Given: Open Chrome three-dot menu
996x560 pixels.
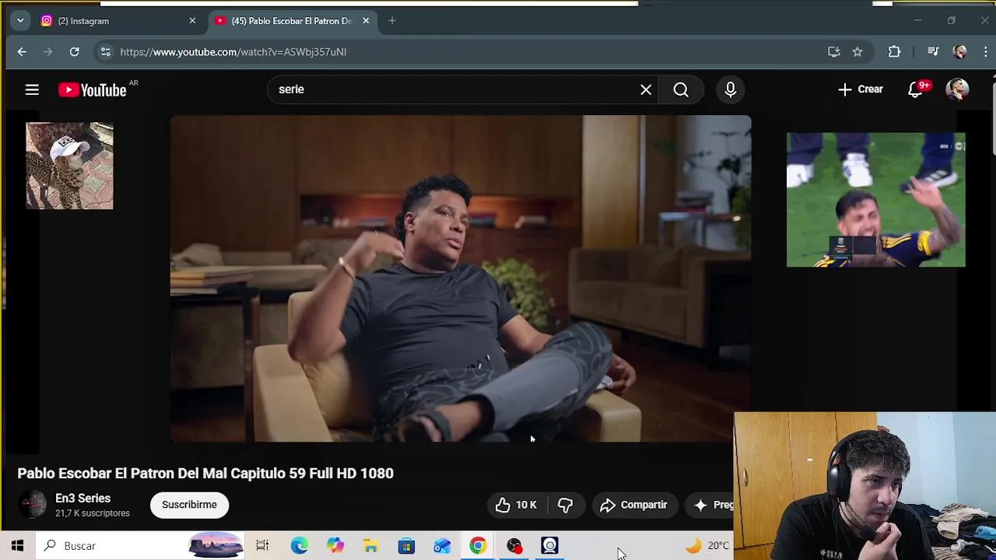Looking at the screenshot, I should [x=987, y=52].
